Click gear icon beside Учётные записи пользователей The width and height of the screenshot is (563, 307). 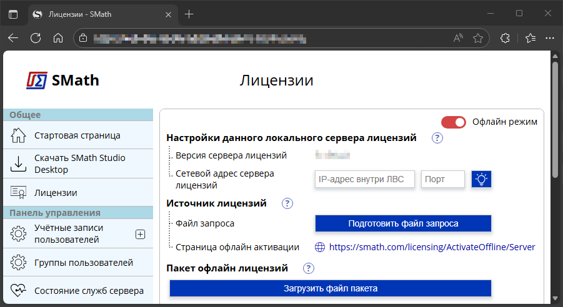point(18,234)
